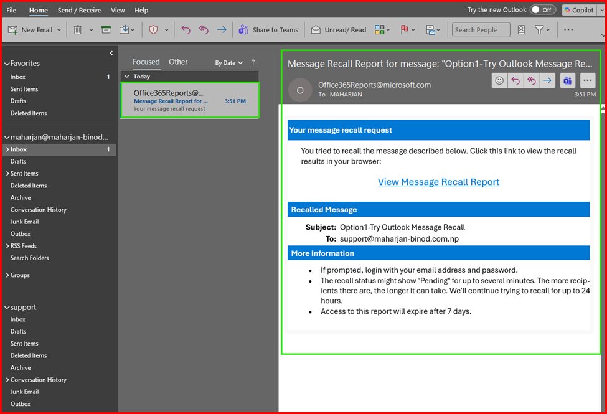Viewport: 607px width, 414px height.
Task: Click the Teams icon in the message header
Action: (x=567, y=80)
